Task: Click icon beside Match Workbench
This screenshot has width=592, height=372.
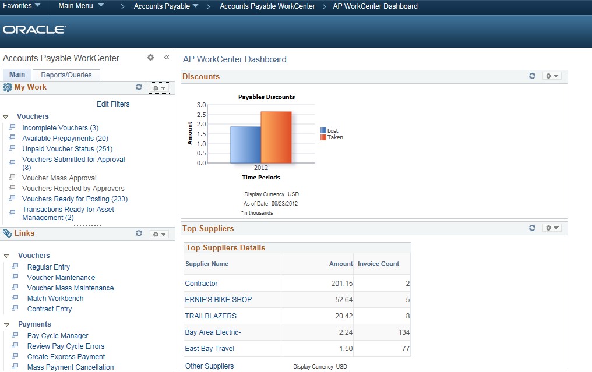Action: (x=15, y=297)
